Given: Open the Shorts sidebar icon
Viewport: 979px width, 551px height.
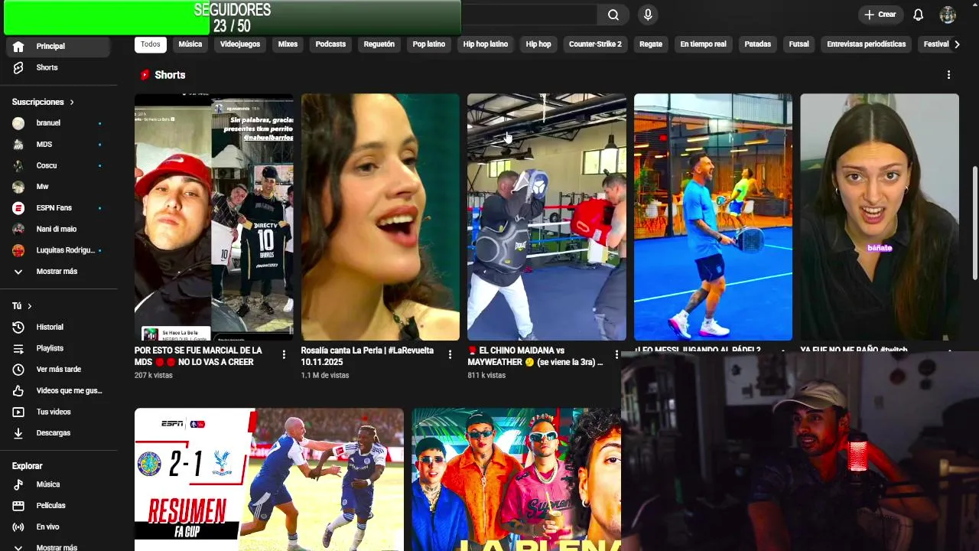Looking at the screenshot, I should tap(18, 67).
